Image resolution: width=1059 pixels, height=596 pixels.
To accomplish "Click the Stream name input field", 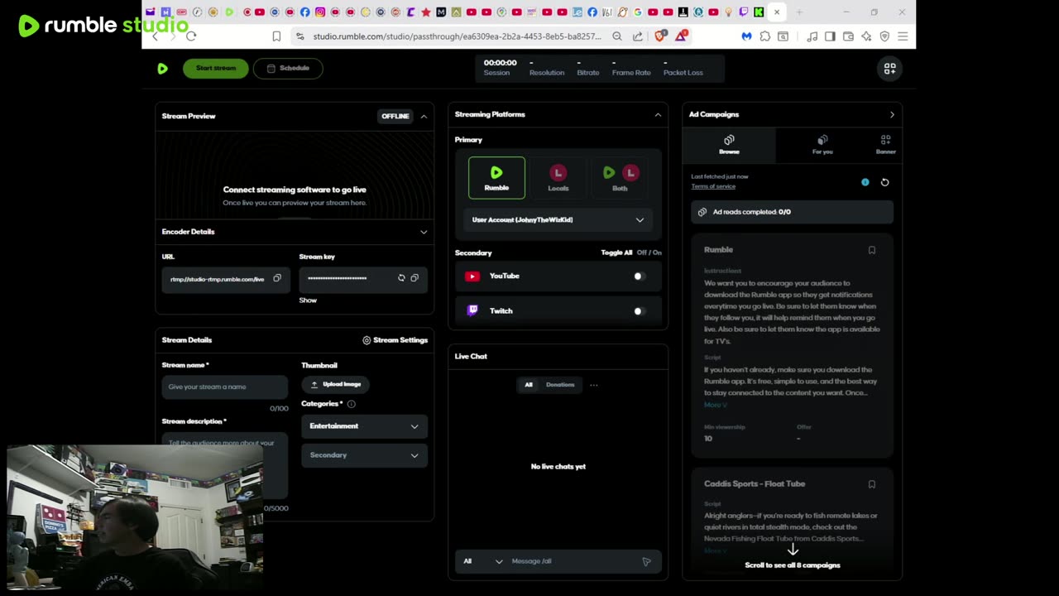I will pyautogui.click(x=224, y=387).
